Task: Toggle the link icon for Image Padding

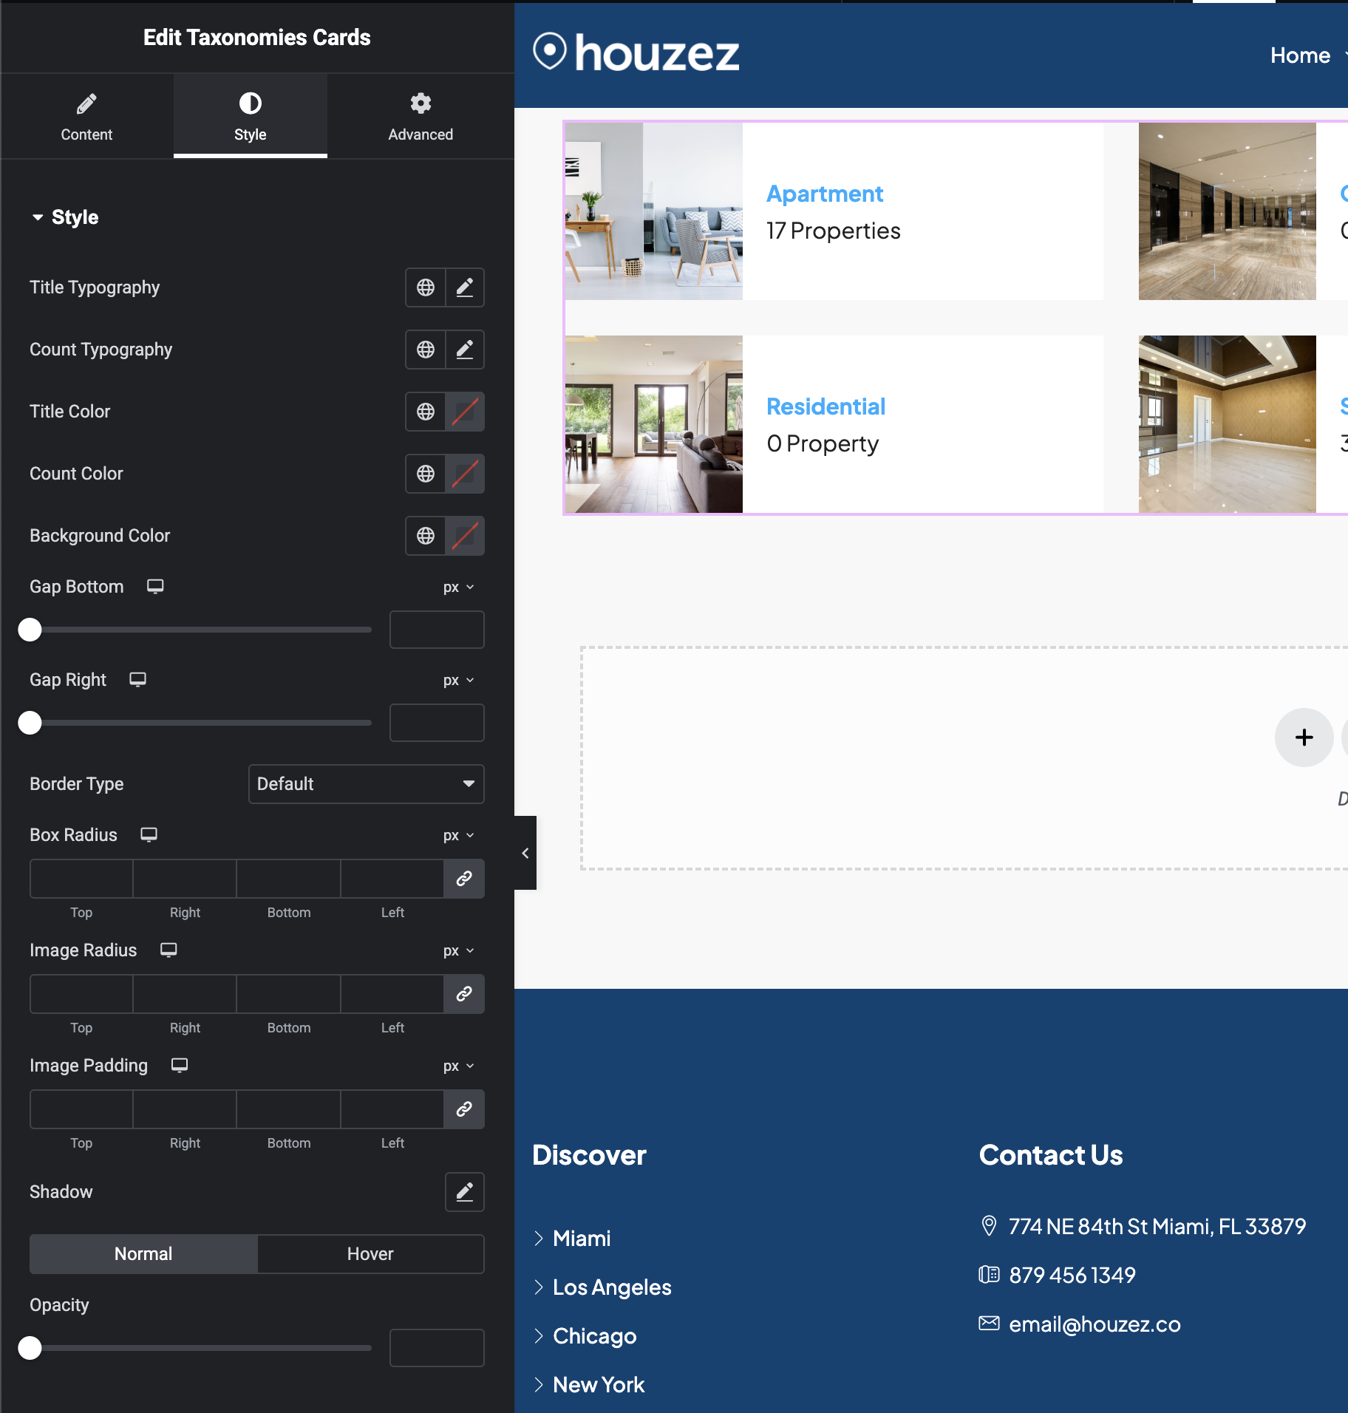Action: (464, 1109)
